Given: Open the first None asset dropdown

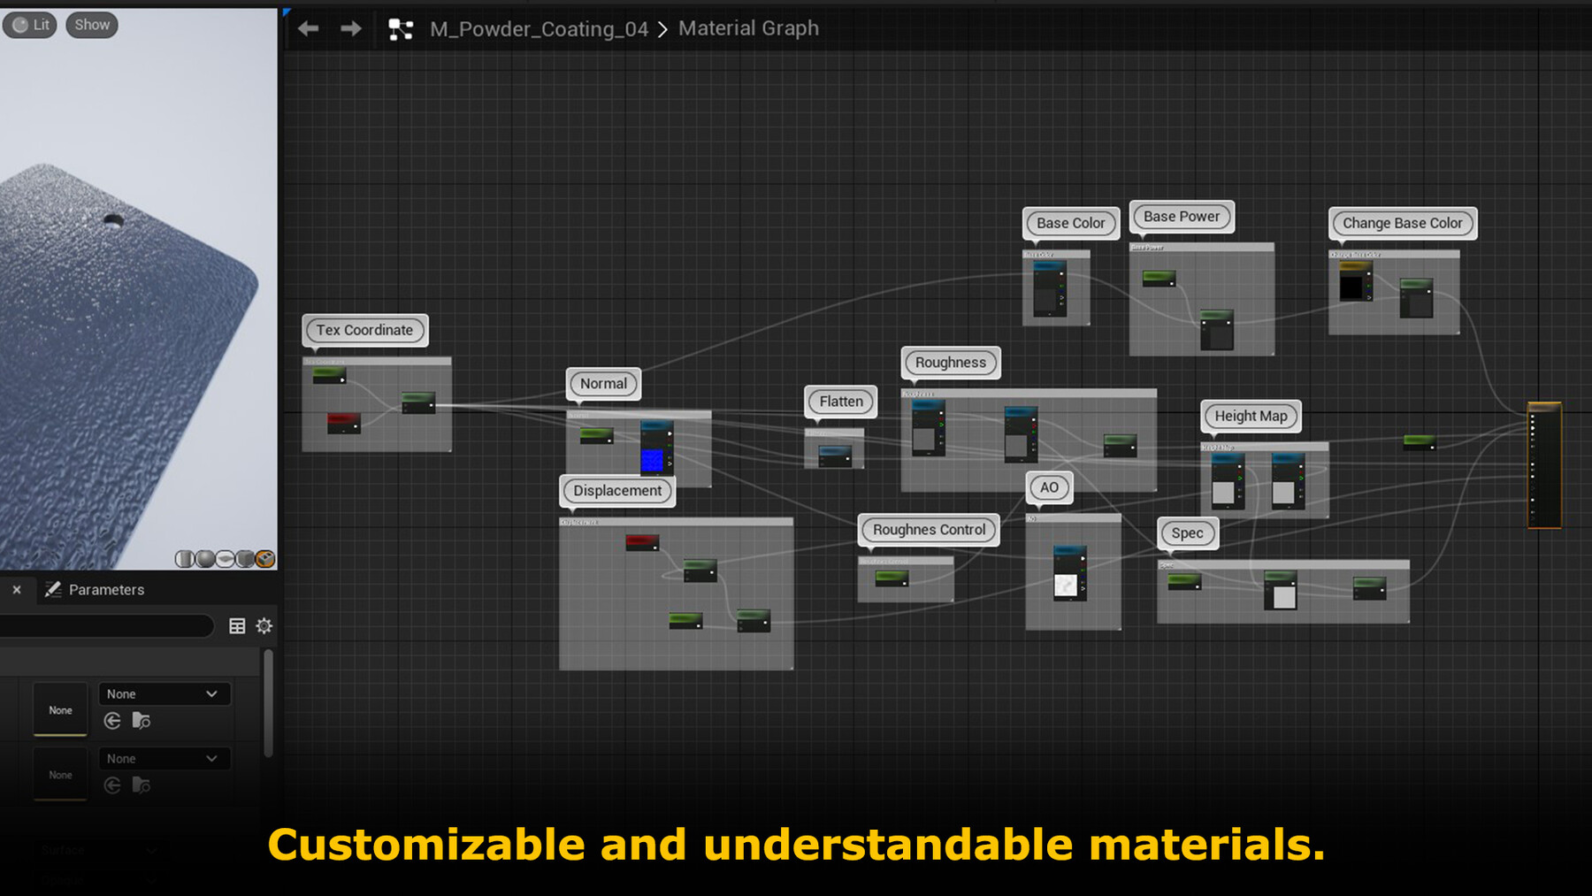Looking at the screenshot, I should (x=164, y=693).
